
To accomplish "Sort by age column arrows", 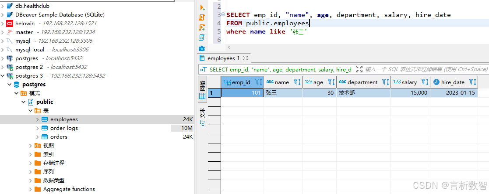I will tap(334, 82).
